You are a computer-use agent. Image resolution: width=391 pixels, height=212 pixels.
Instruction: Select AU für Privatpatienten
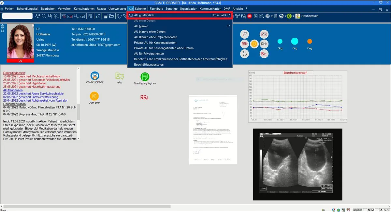[180, 54]
